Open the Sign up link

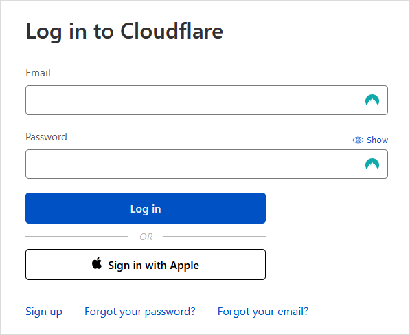coord(44,312)
